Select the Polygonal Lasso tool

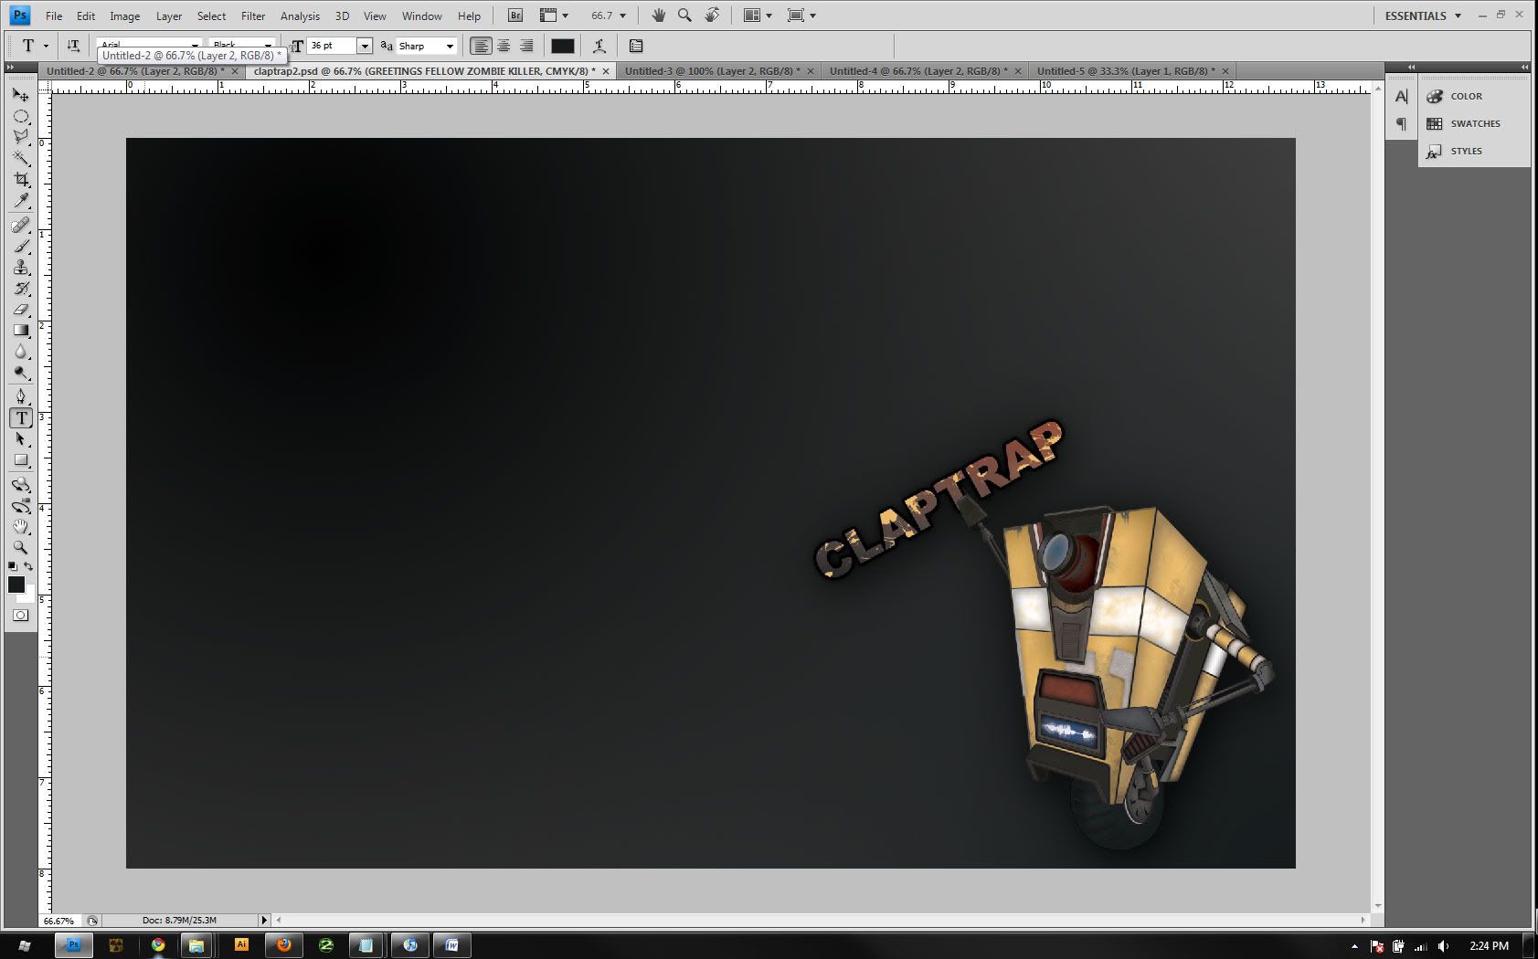(x=21, y=137)
